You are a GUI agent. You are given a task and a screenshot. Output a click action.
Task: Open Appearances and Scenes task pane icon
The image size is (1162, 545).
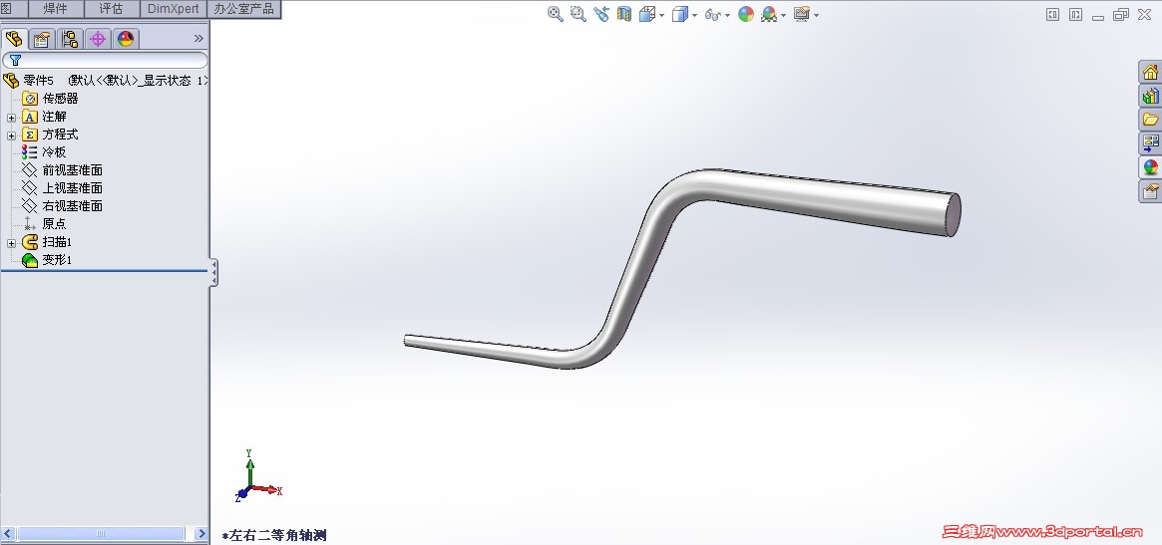pos(1150,167)
